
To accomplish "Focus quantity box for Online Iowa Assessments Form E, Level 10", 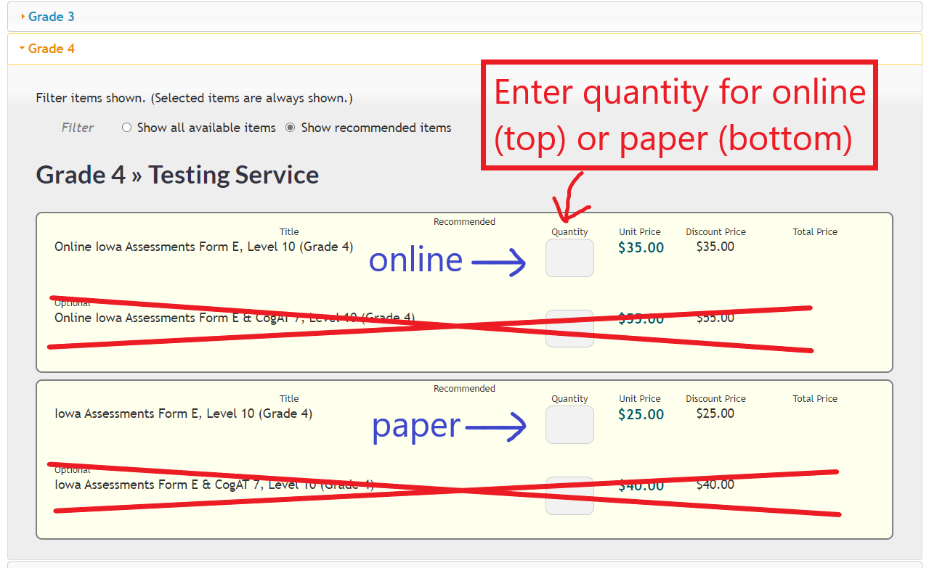I will [569, 258].
